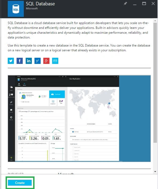Share via the Yammer icon

(37, 61)
